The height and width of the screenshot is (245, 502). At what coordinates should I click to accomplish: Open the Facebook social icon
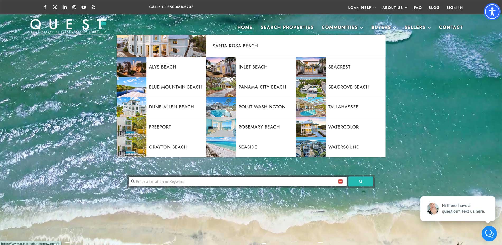click(45, 7)
